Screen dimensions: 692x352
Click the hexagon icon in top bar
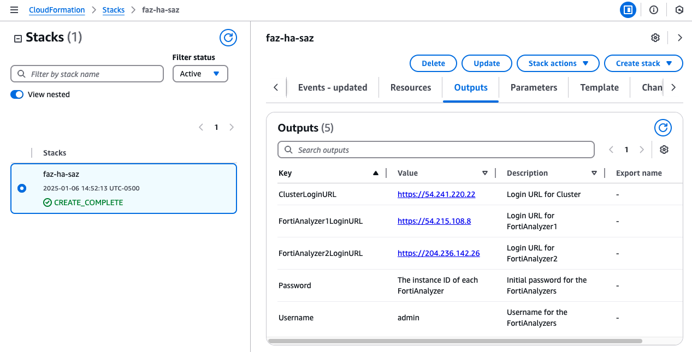pyautogui.click(x=679, y=10)
